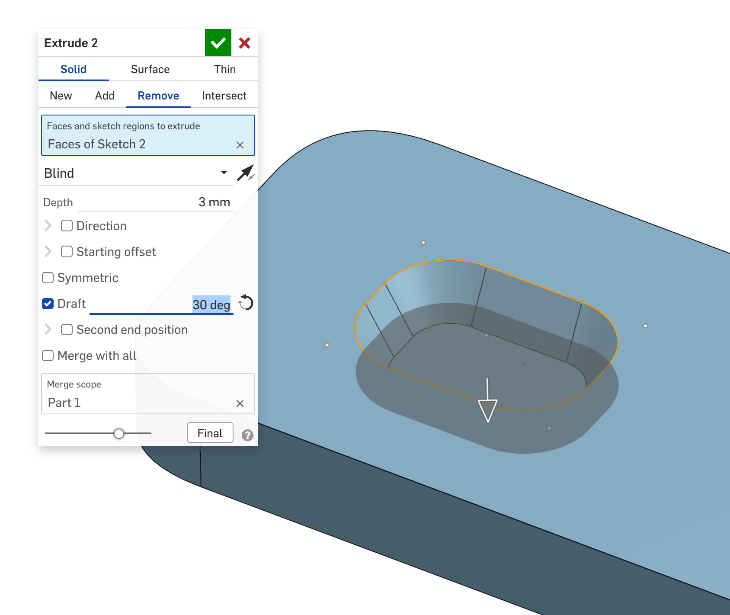The image size is (730, 615).
Task: Toggle the Merge with all checkbox
Action: pyautogui.click(x=48, y=356)
